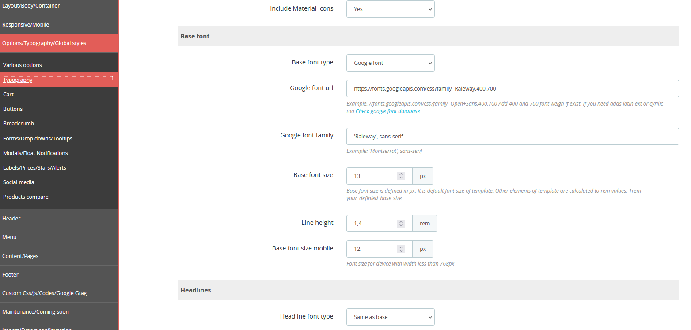Click the Line height stepper arrows
Screen dimensions: 691x330
401,224
